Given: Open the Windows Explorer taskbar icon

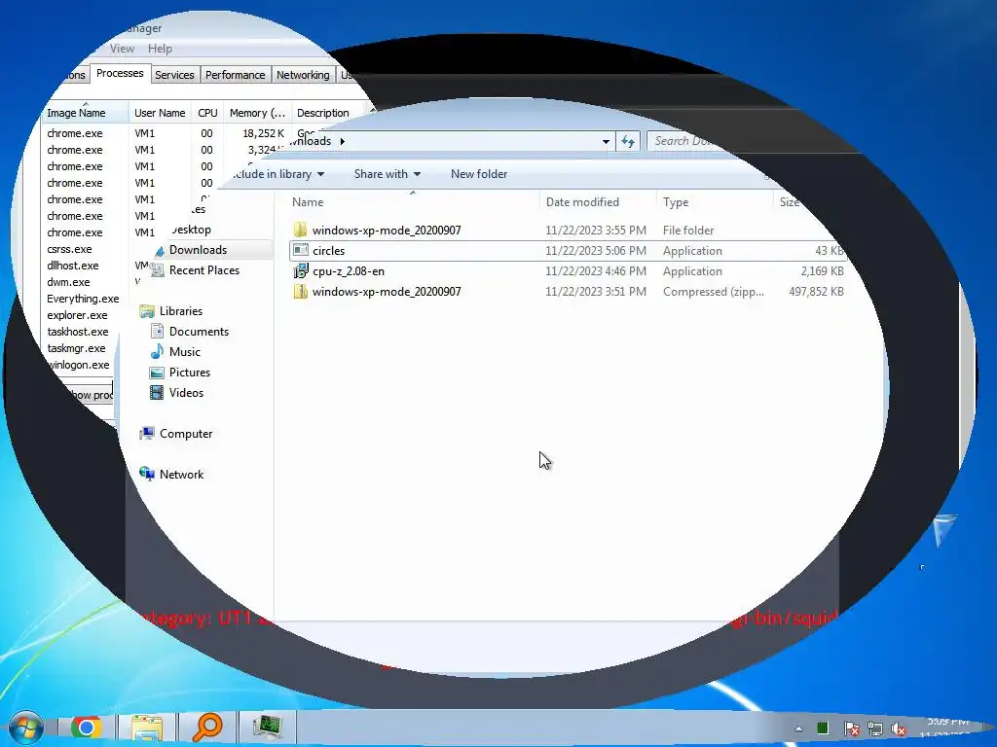Looking at the screenshot, I should click(147, 728).
